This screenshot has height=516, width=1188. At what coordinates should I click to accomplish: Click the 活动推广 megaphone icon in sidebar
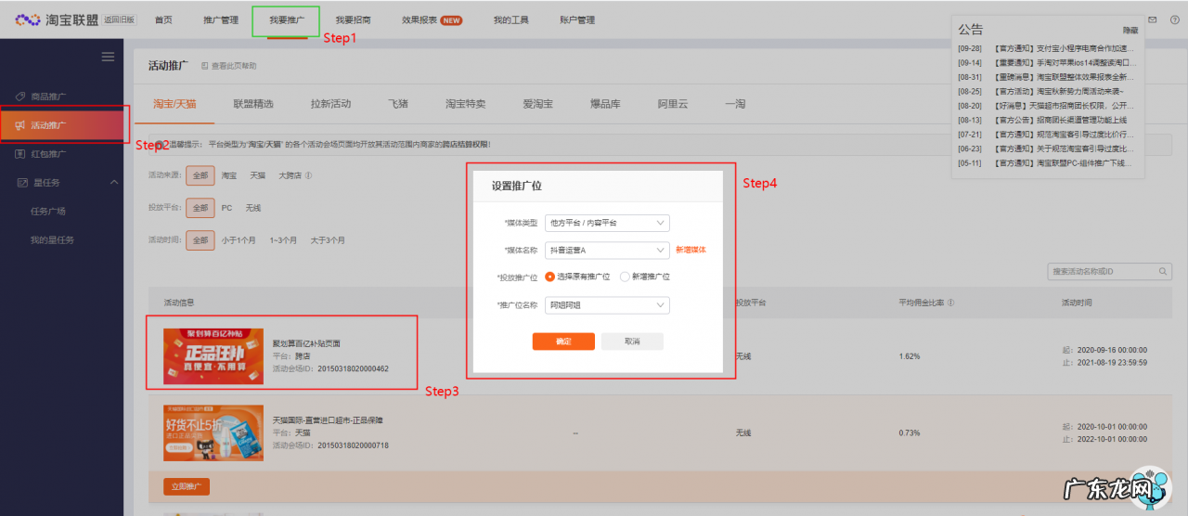(20, 125)
